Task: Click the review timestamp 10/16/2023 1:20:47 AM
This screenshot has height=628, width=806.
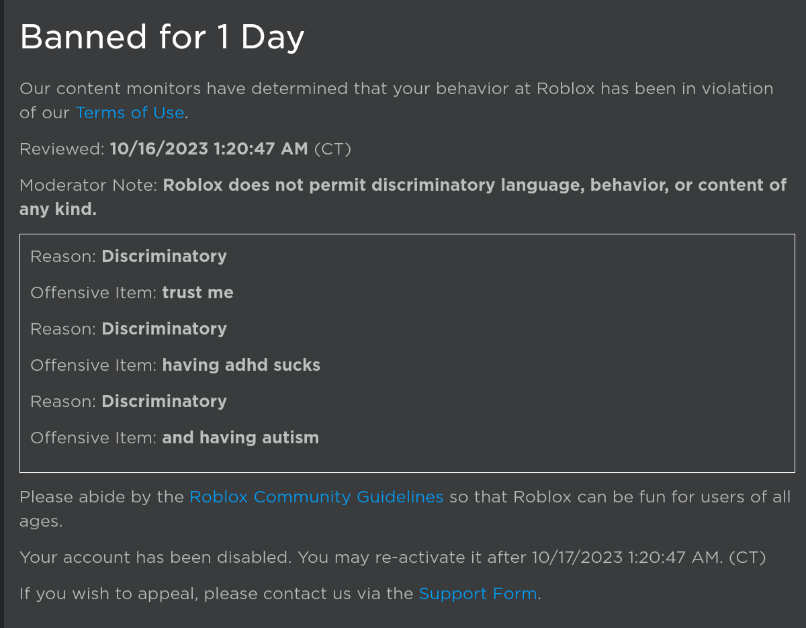Action: click(x=209, y=149)
